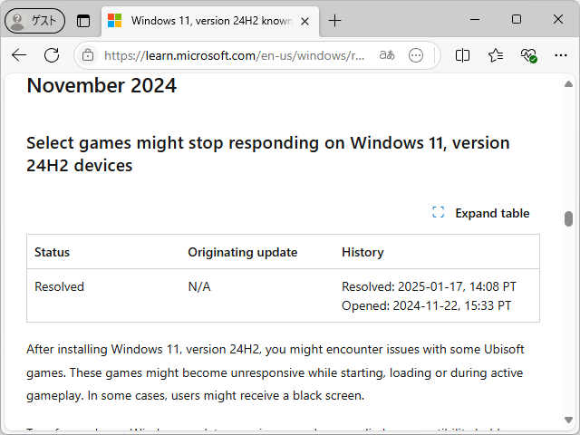Click the N/A originating update cell

tap(199, 286)
